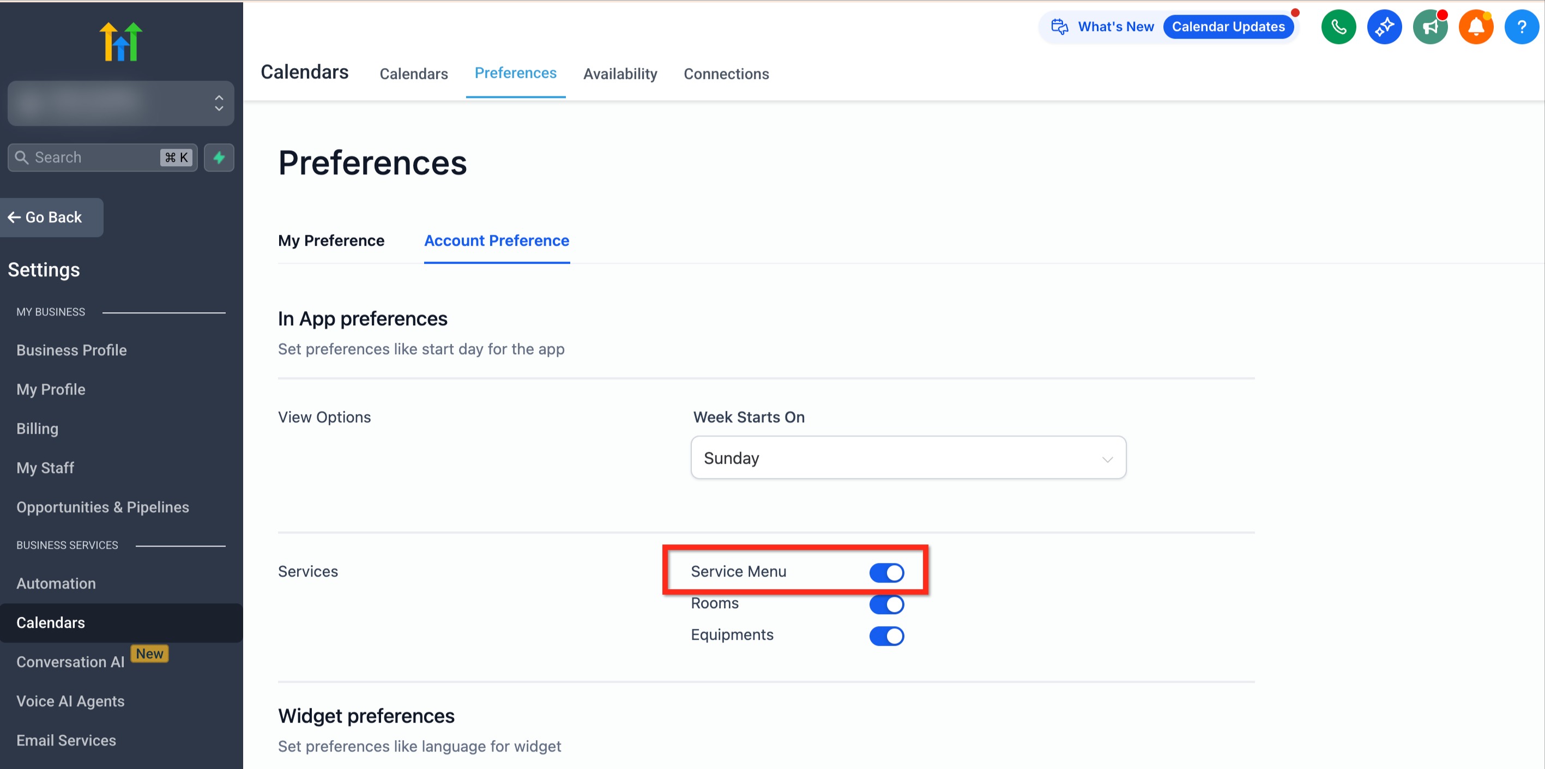The height and width of the screenshot is (769, 1545).
Task: Open the Week Starts On dropdown
Action: click(908, 458)
